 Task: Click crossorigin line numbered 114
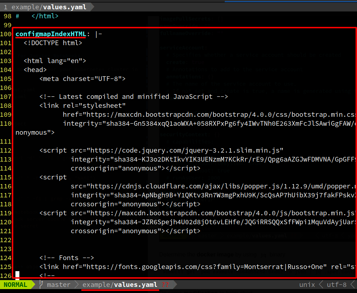tap(135, 168)
